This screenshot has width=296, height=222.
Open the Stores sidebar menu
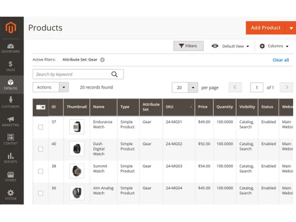11,176
